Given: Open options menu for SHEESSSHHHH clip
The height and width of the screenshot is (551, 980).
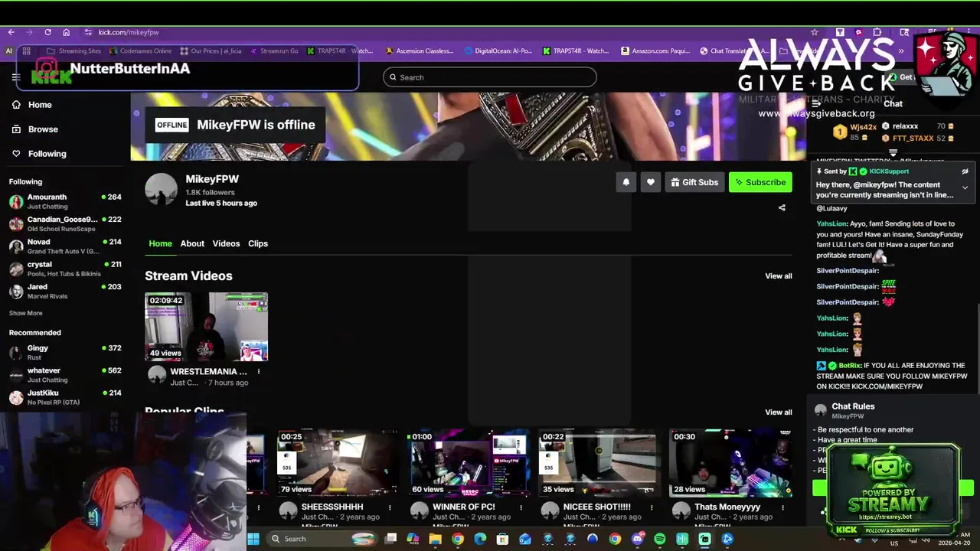Looking at the screenshot, I should [390, 507].
